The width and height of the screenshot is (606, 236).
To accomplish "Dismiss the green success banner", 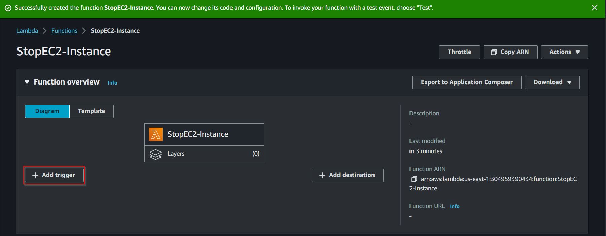I will click(x=594, y=8).
